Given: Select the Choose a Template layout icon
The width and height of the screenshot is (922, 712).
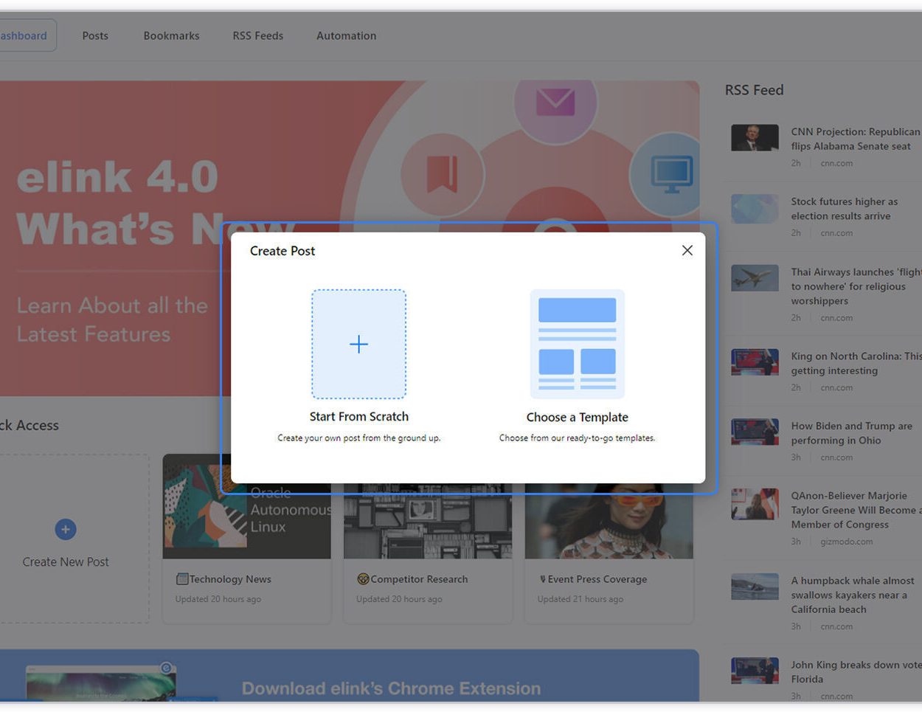Looking at the screenshot, I should tap(576, 345).
